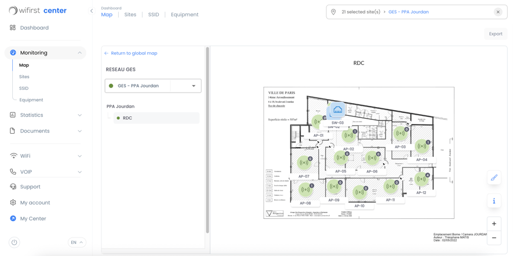Open the GES - PPA Jourdan site dropdown
513x256 pixels.
coord(153,86)
